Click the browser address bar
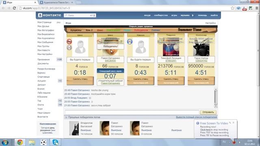The width and height of the screenshot is (260, 146). click(124, 8)
